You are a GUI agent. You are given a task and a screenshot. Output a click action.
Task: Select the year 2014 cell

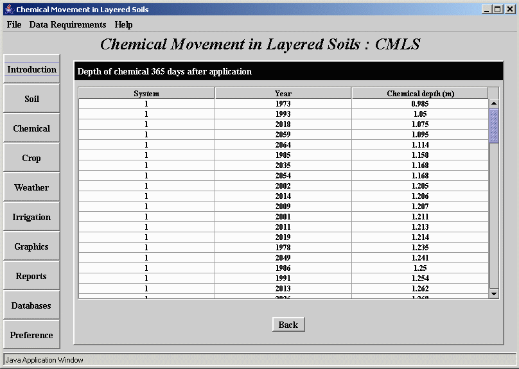[x=283, y=196]
